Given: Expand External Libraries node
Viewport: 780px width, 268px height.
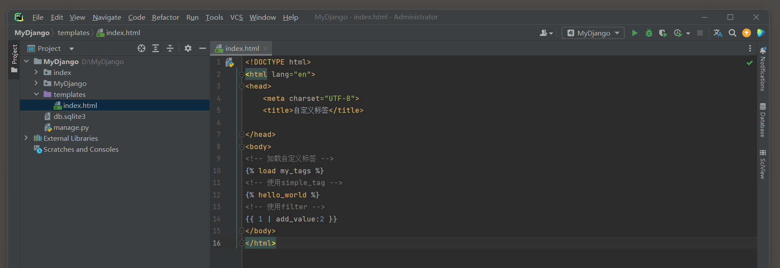Looking at the screenshot, I should pyautogui.click(x=26, y=138).
